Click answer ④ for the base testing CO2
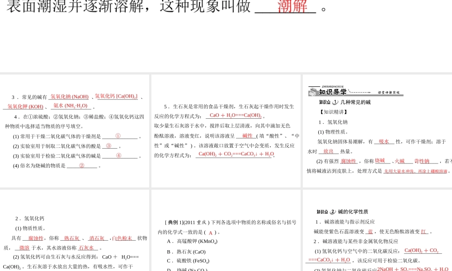Image resolution: width=452 pixels, height=271 pixels. (118, 155)
